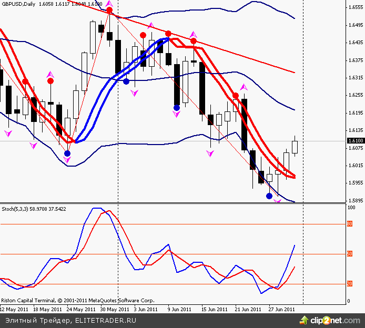Click the red dot beside the 21 Jun candle
Screen dimensions: 365x328
[x=236, y=96]
